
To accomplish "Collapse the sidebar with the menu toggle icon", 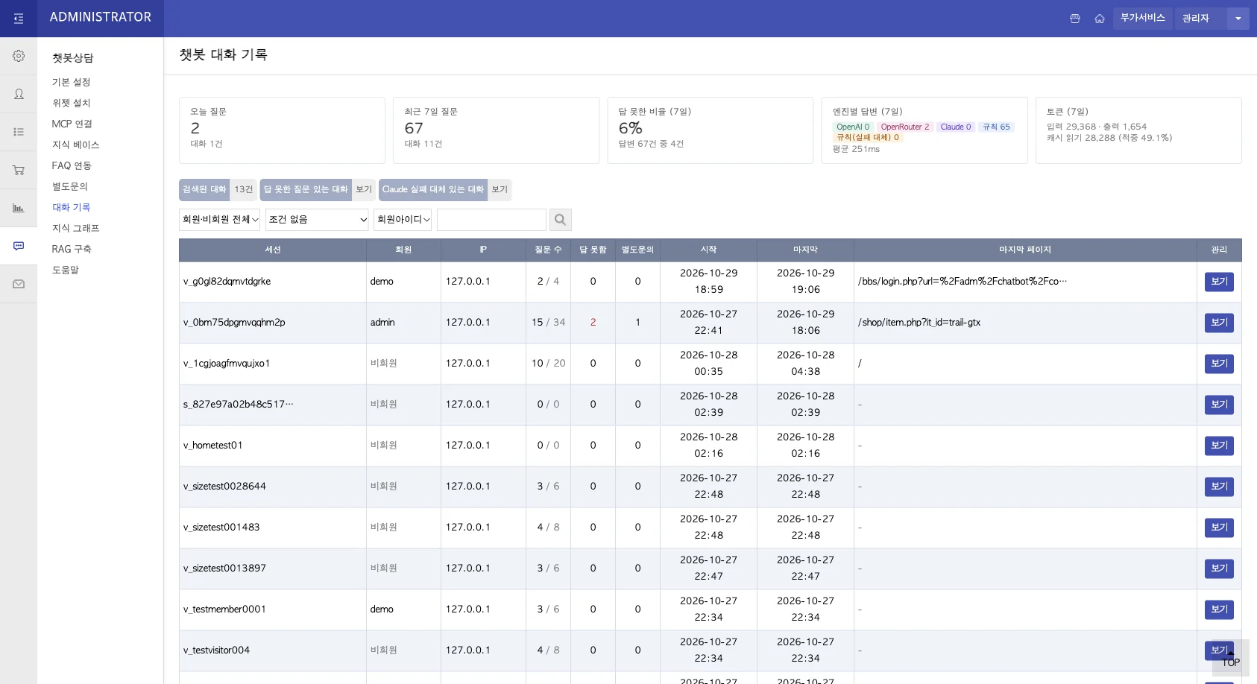I will [x=19, y=19].
